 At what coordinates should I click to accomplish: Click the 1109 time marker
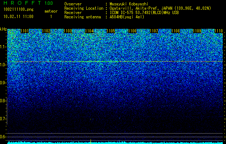click(x=197, y=31)
